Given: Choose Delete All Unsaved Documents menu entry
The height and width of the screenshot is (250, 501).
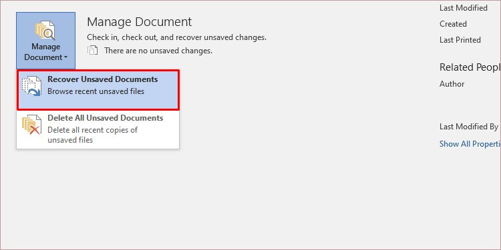Looking at the screenshot, I should click(98, 129).
